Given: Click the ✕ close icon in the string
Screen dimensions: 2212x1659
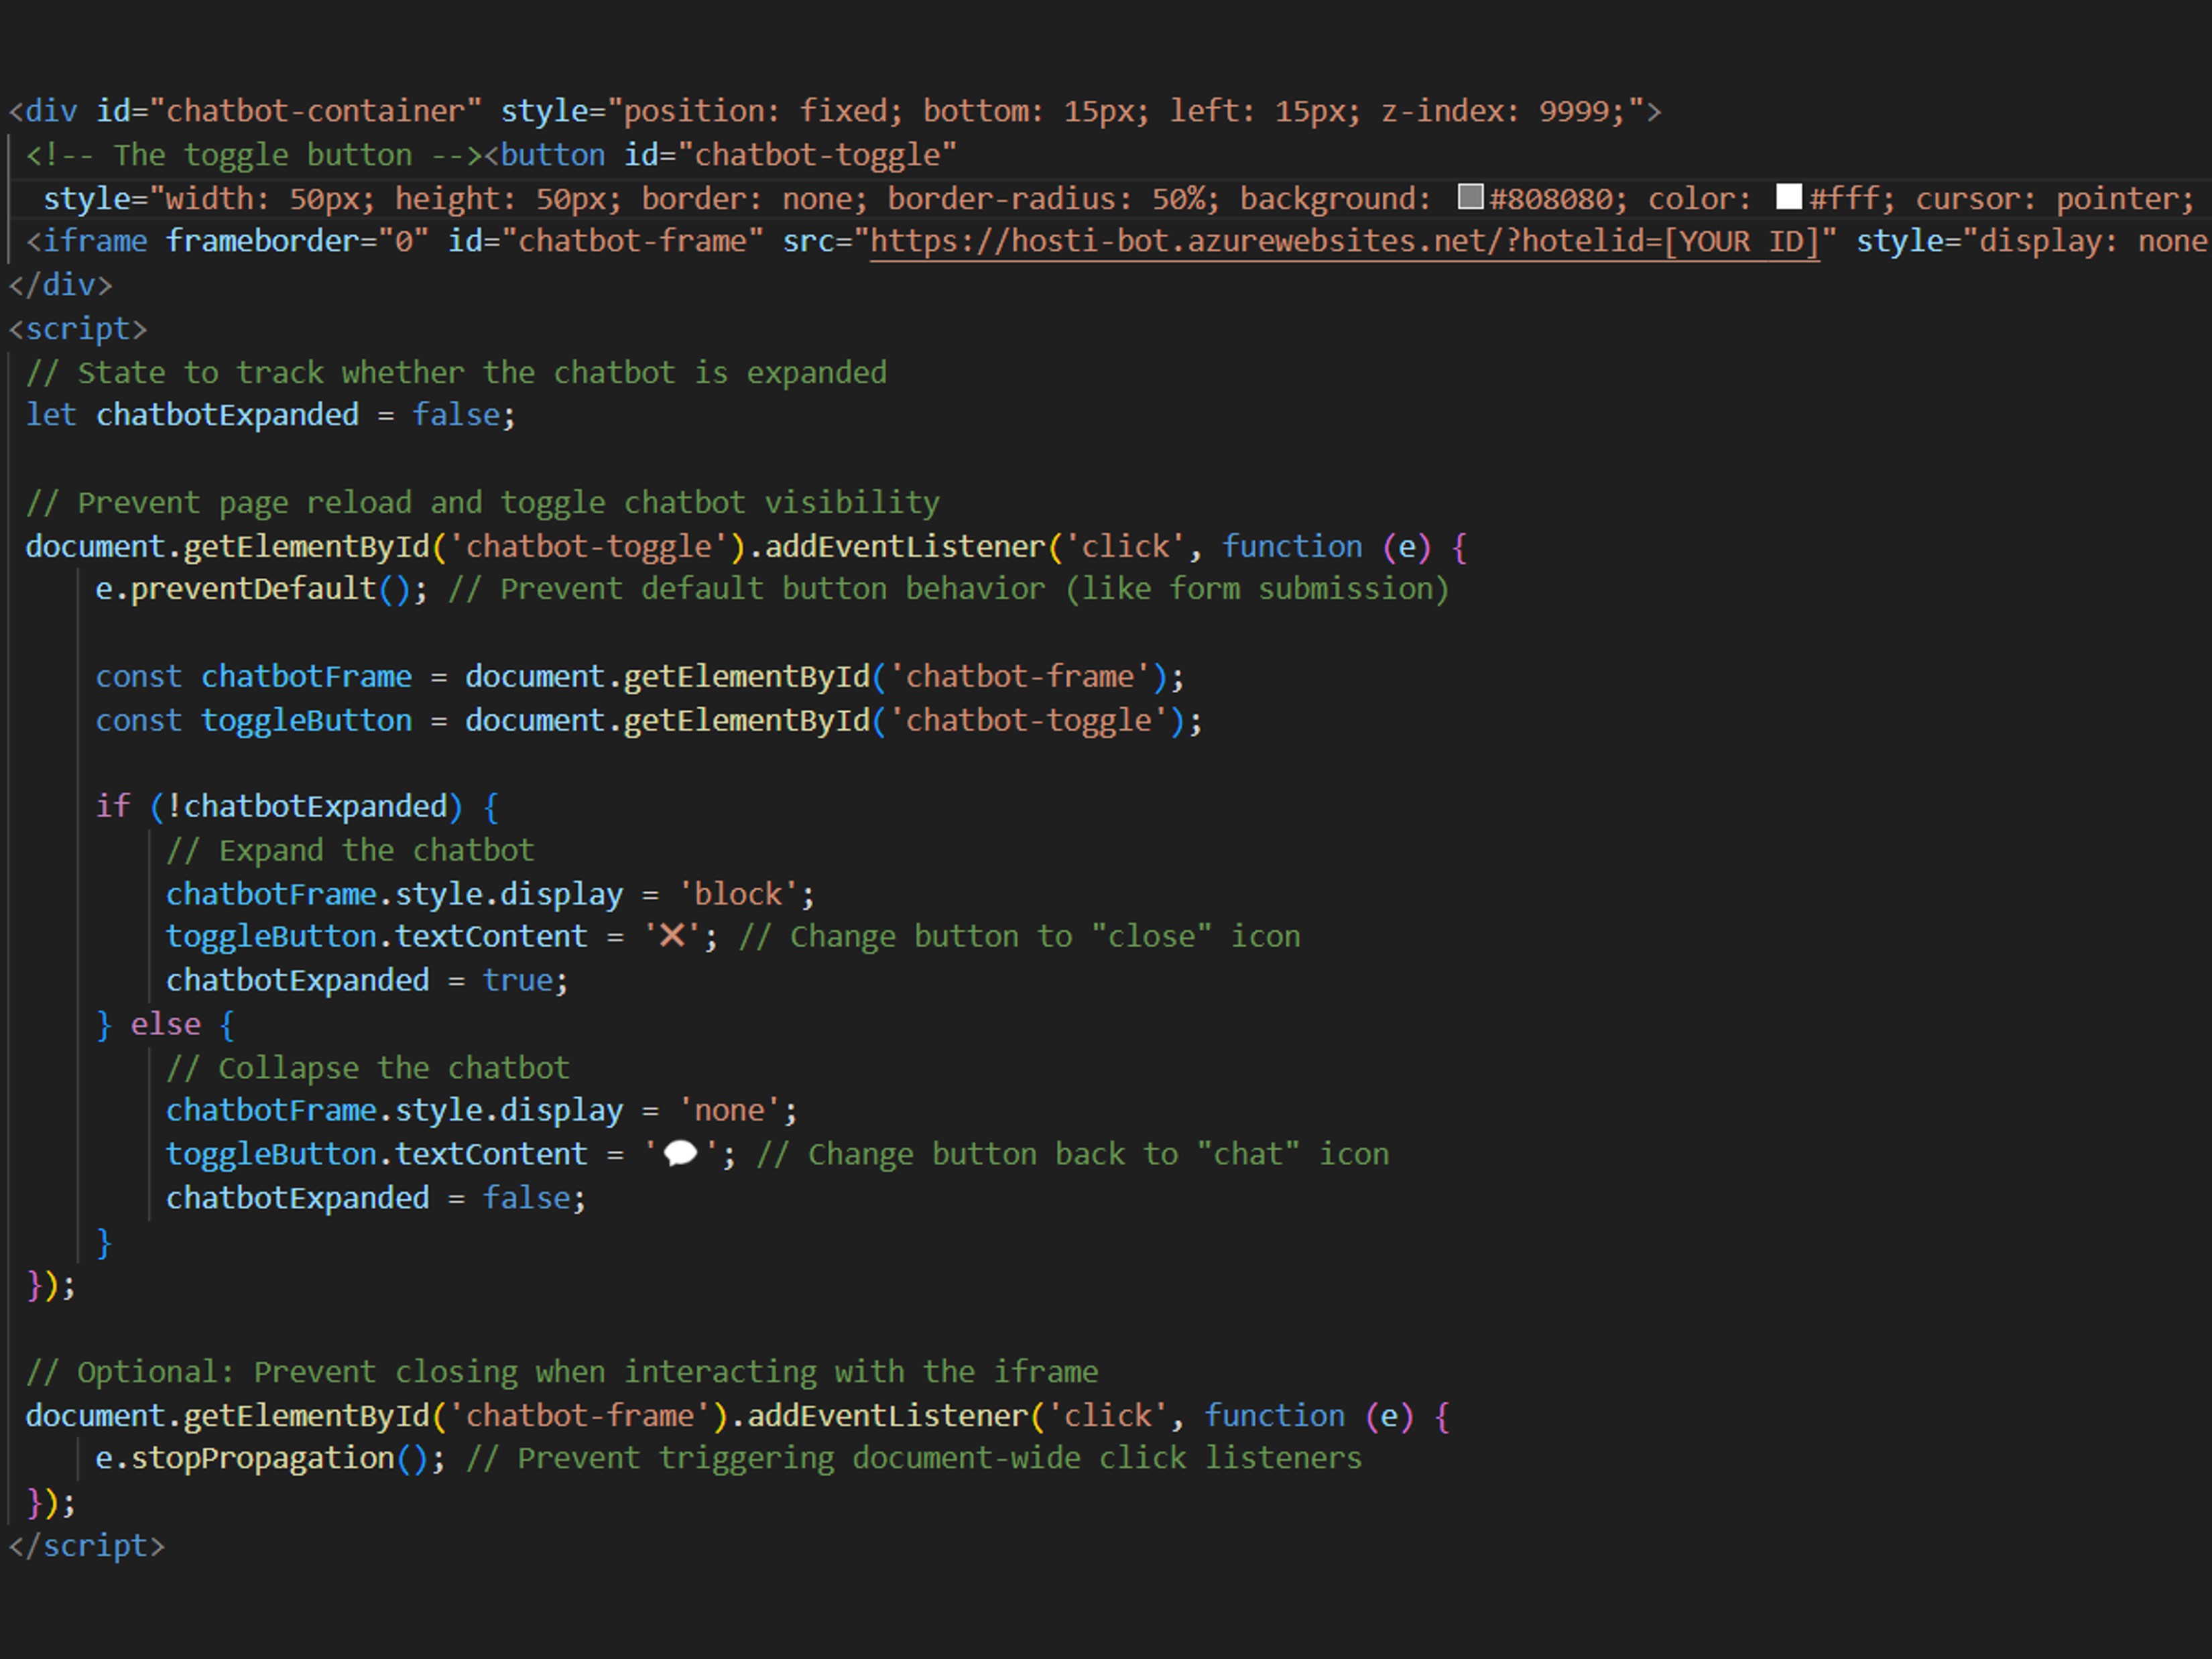Looking at the screenshot, I should (673, 936).
